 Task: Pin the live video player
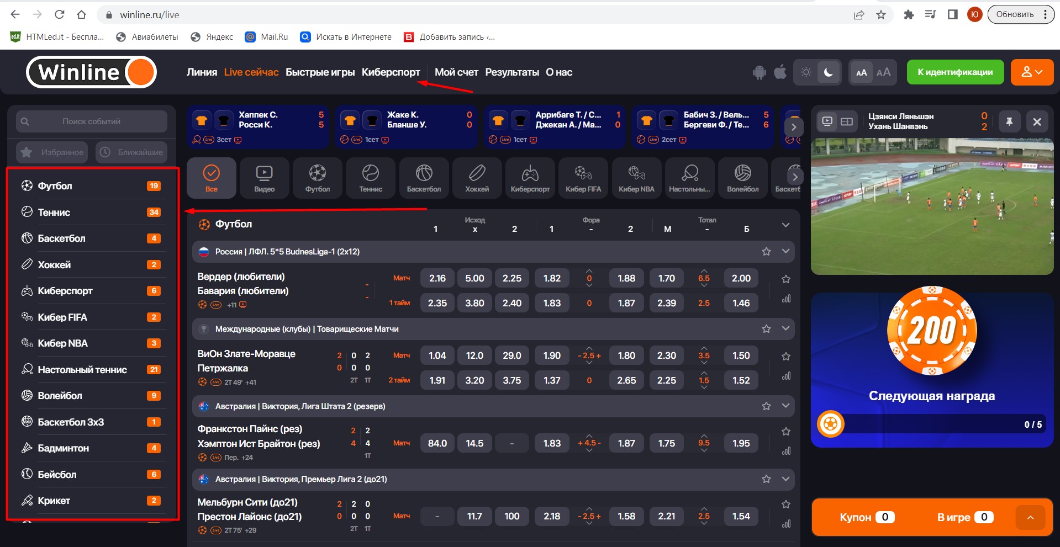(1009, 121)
